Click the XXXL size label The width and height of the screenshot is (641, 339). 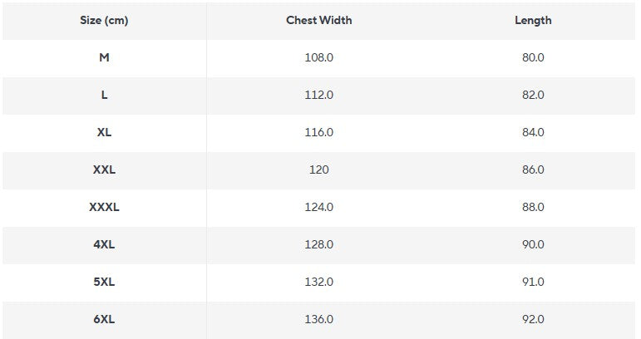click(104, 208)
